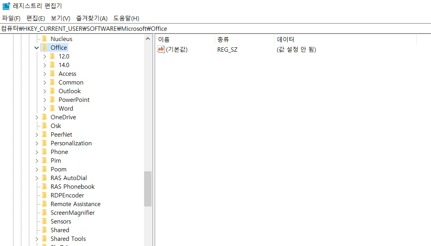431x246 pixels.
Task: Expand the PeerNet key
Action: [x=36, y=135]
